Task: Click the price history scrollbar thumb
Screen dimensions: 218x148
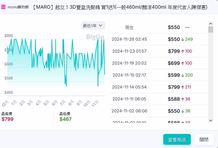Action: (211, 29)
